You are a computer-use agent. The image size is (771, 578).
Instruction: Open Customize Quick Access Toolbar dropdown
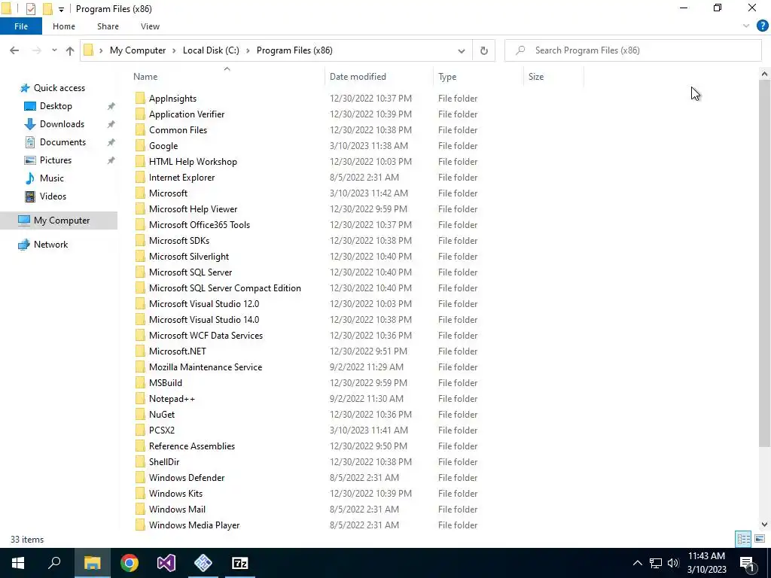tap(61, 9)
